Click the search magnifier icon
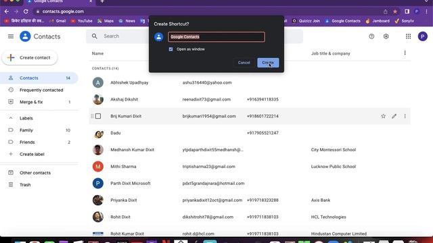This screenshot has height=243, width=433. pyautogui.click(x=95, y=36)
